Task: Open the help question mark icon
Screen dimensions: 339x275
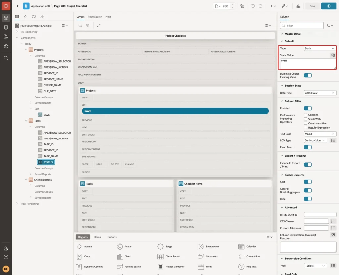Action: point(6,257)
